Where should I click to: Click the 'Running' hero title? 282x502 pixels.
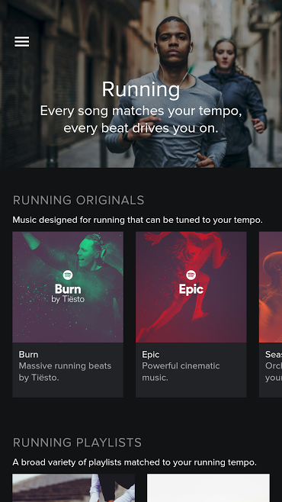click(x=141, y=90)
